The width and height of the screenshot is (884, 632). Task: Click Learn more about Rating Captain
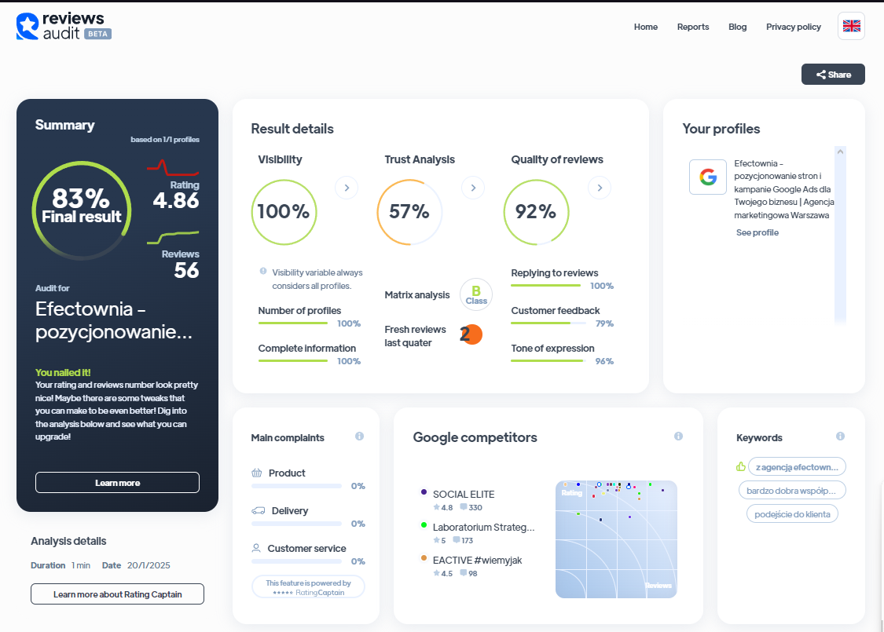[x=117, y=594]
